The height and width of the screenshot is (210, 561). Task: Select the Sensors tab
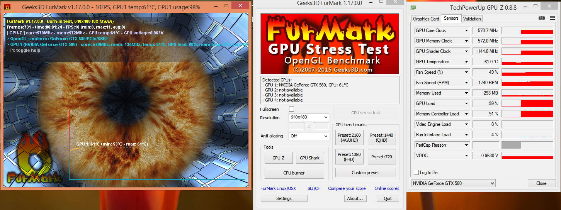pyautogui.click(x=451, y=18)
